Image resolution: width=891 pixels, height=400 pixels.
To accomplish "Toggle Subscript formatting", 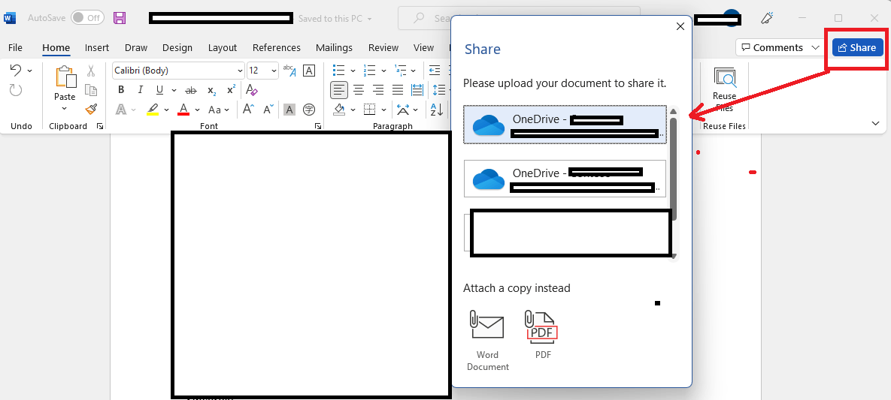I will pos(211,89).
